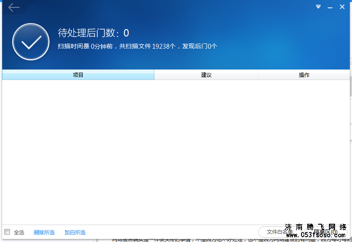Click the large checkmark status icon

(31, 42)
